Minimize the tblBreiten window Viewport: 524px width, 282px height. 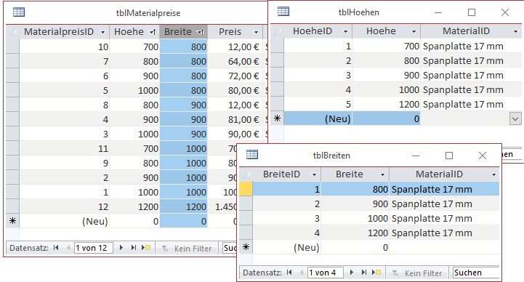[416, 156]
